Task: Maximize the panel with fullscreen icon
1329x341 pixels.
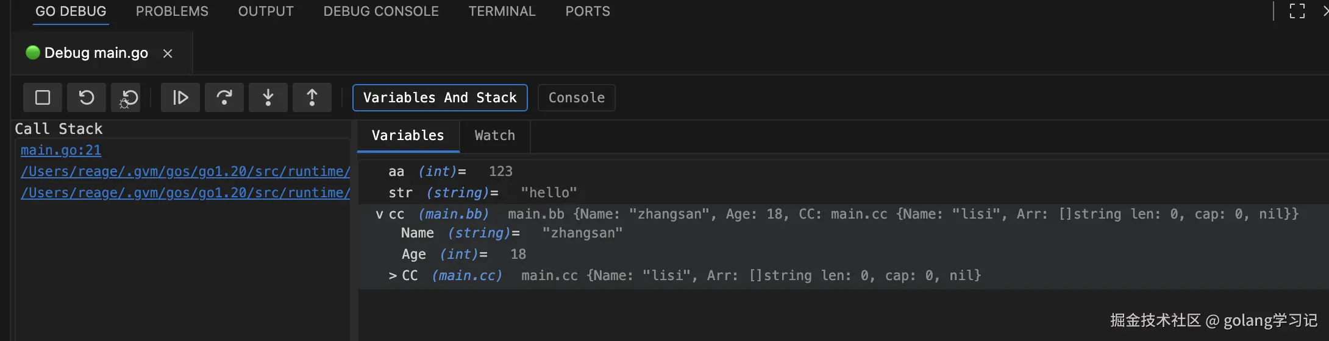Action: 1297,11
